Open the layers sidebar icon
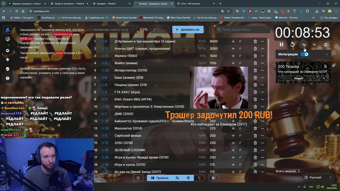The width and height of the screenshot is (340, 191). 7,60
